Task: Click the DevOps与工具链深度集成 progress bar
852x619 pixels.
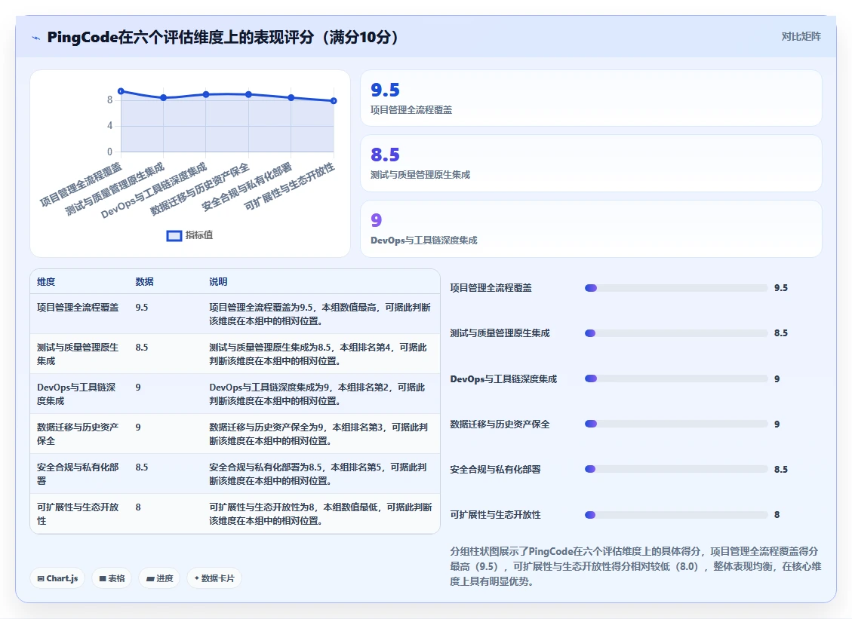Action: click(676, 378)
